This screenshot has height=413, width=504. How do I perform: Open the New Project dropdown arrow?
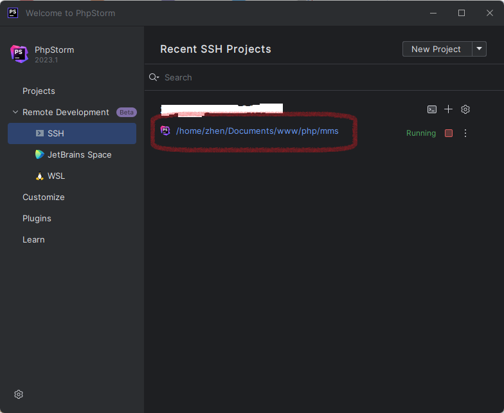480,49
